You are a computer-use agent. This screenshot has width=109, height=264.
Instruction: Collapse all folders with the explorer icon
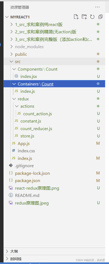[101, 17]
